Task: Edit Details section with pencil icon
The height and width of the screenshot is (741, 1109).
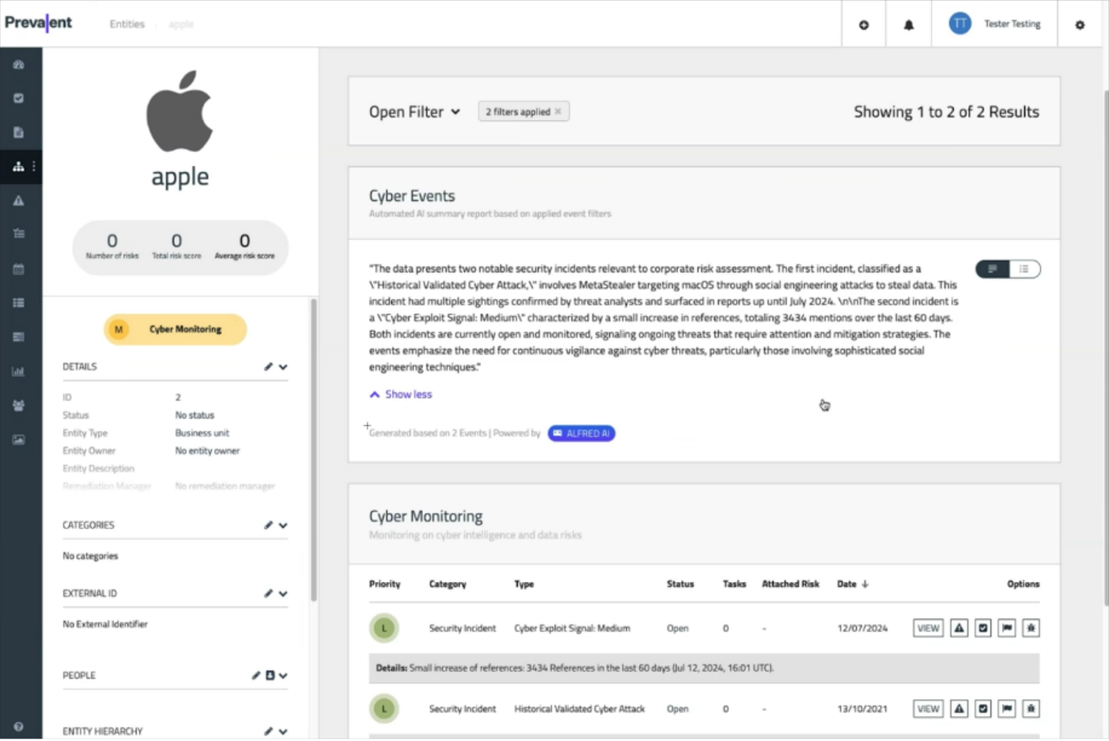Action: click(x=268, y=367)
